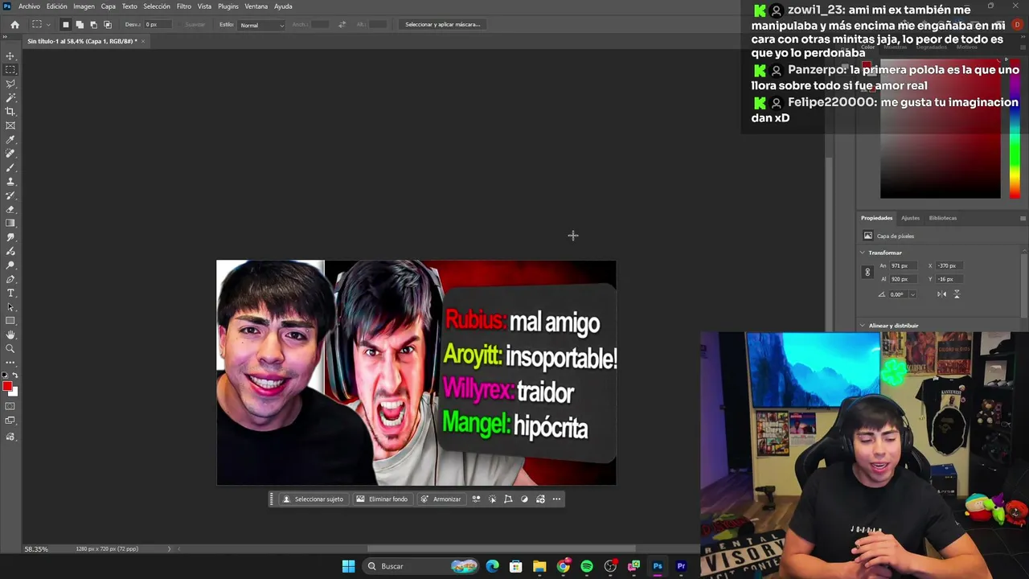The height and width of the screenshot is (579, 1029).
Task: Click Seleccionar y aplicar máscara button
Action: (x=442, y=25)
